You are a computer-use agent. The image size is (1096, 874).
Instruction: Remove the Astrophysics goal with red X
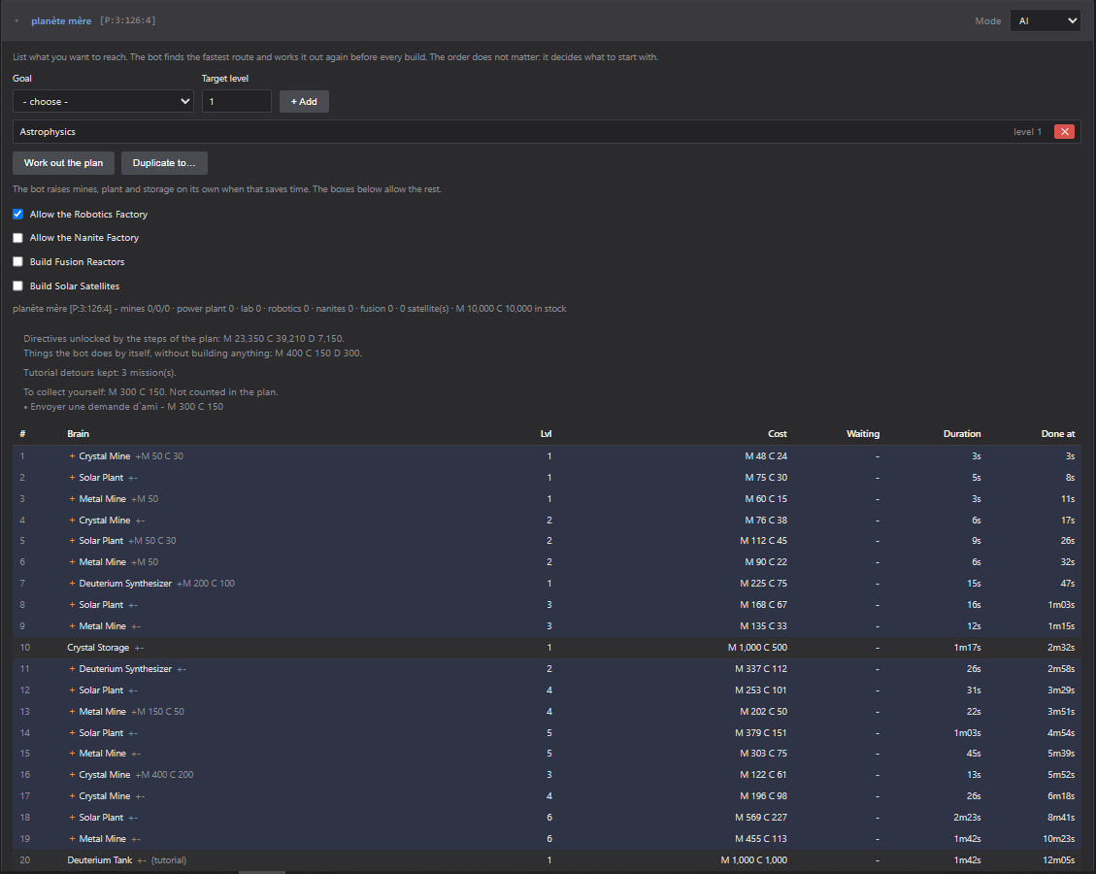point(1064,131)
